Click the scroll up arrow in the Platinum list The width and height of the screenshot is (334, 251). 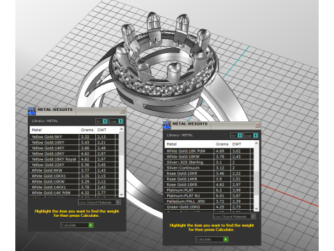tap(256, 144)
